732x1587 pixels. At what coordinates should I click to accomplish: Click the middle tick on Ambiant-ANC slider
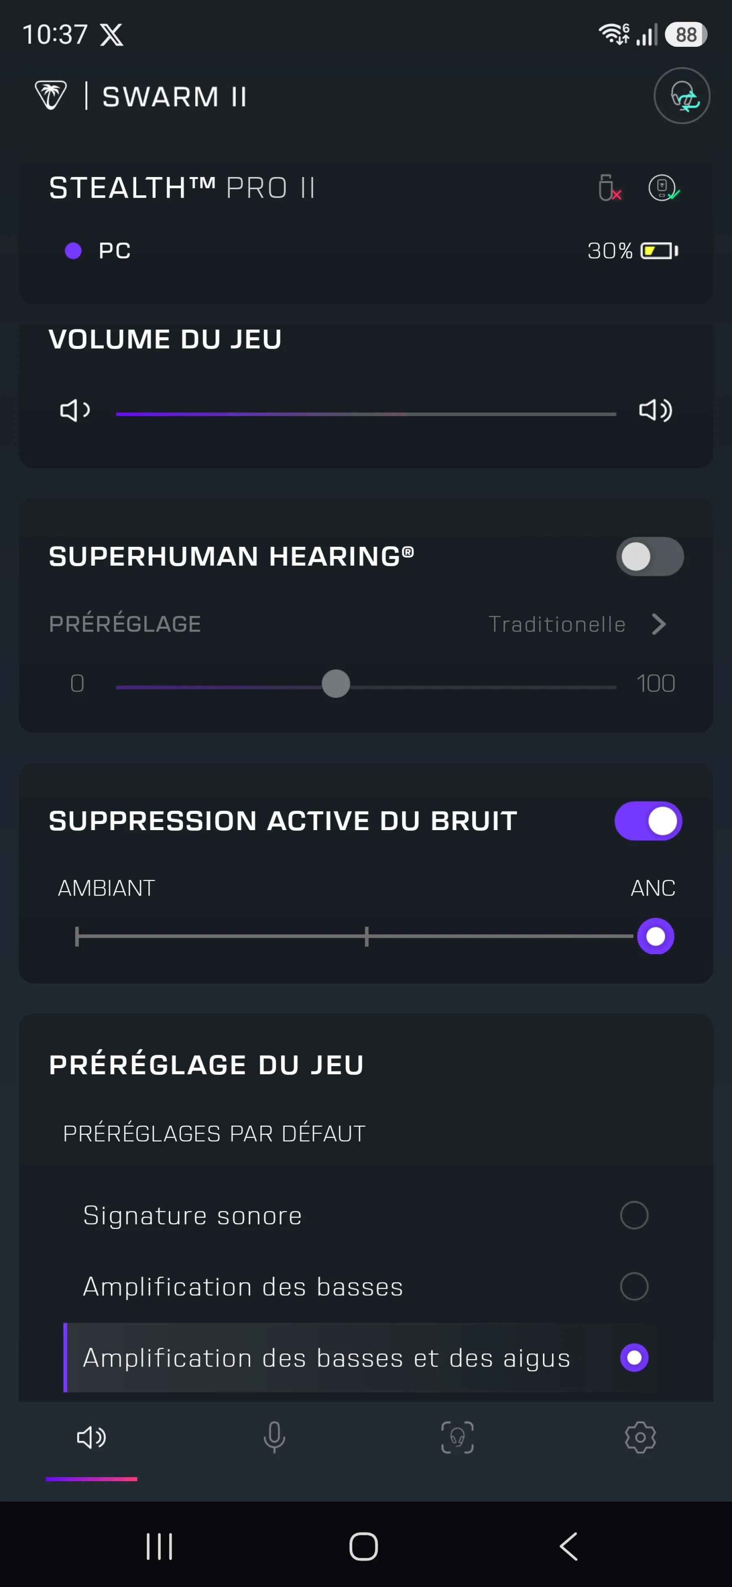click(366, 936)
